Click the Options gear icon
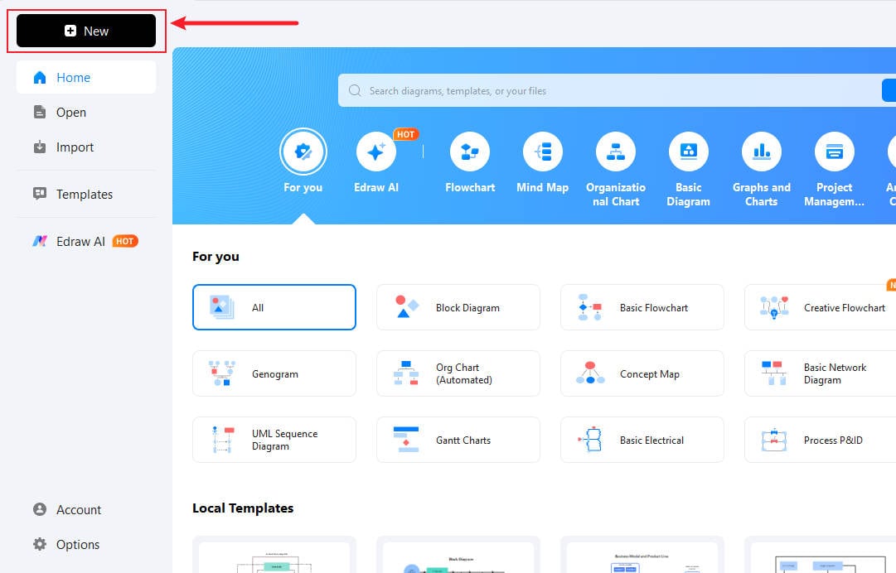This screenshot has width=896, height=573. (40, 544)
